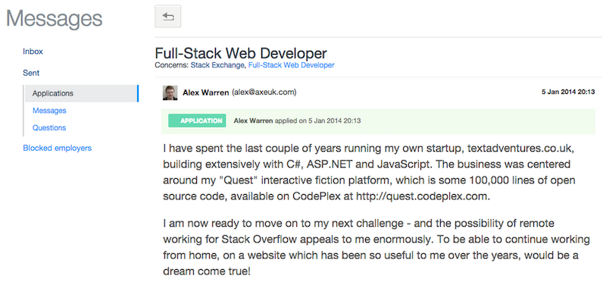Screen dimensions: 606x304
Task: Click the 'Concerns:' label
Action: point(172,65)
